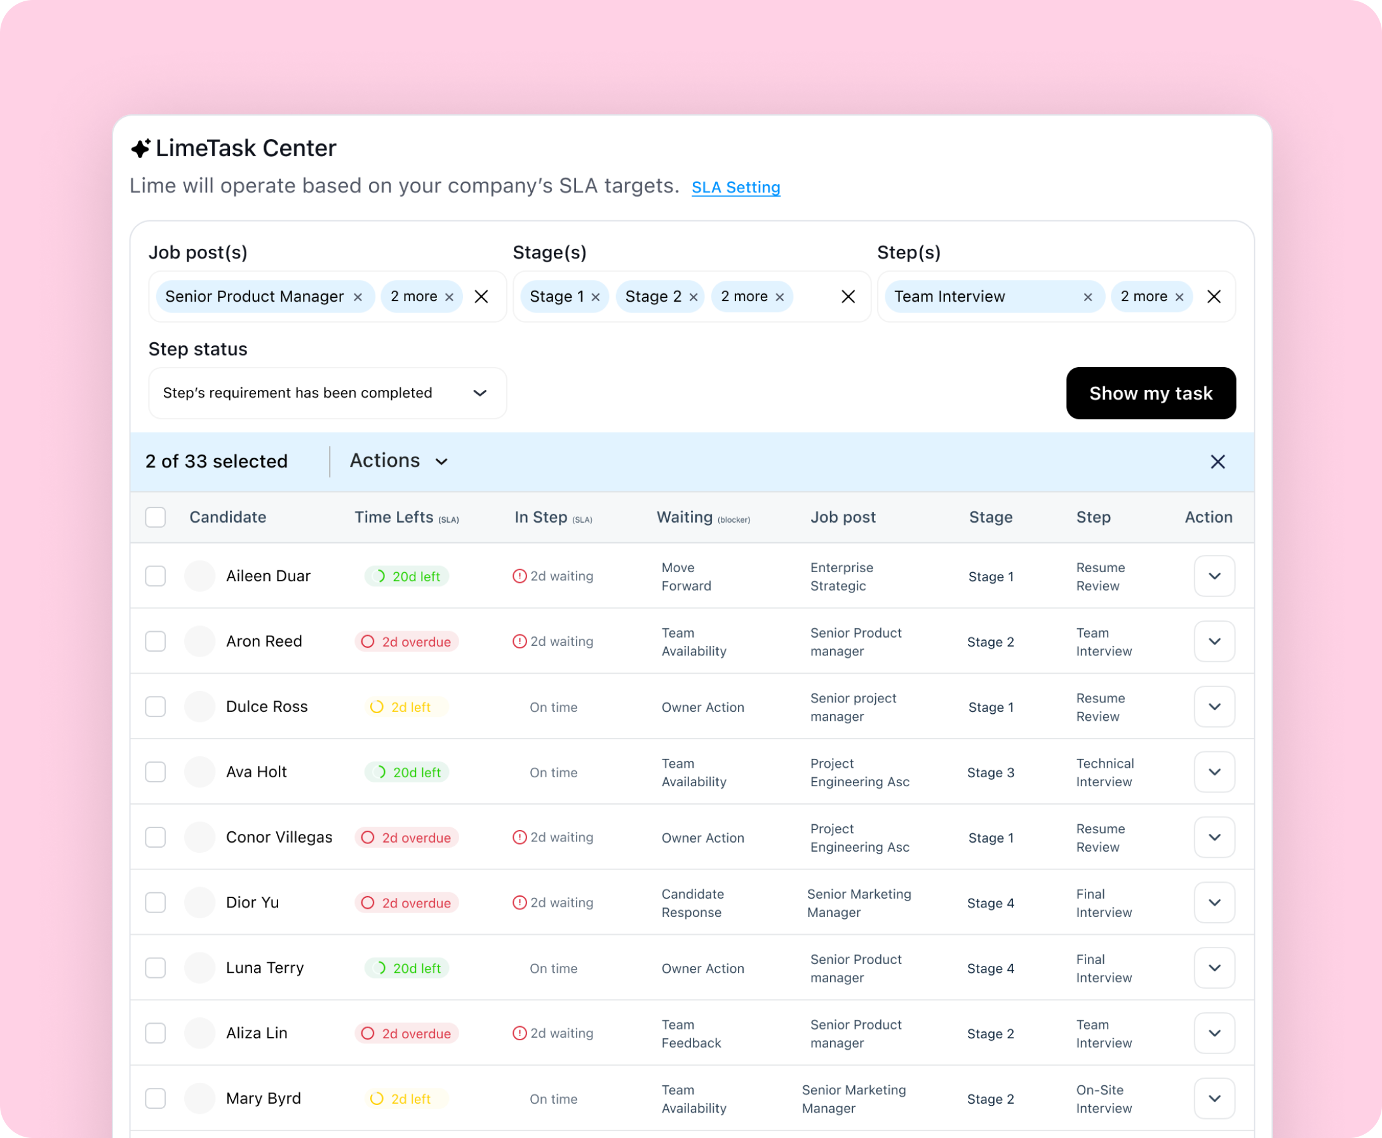This screenshot has height=1138, width=1382.
Task: Open the Actions bulk menu
Action: pos(399,462)
